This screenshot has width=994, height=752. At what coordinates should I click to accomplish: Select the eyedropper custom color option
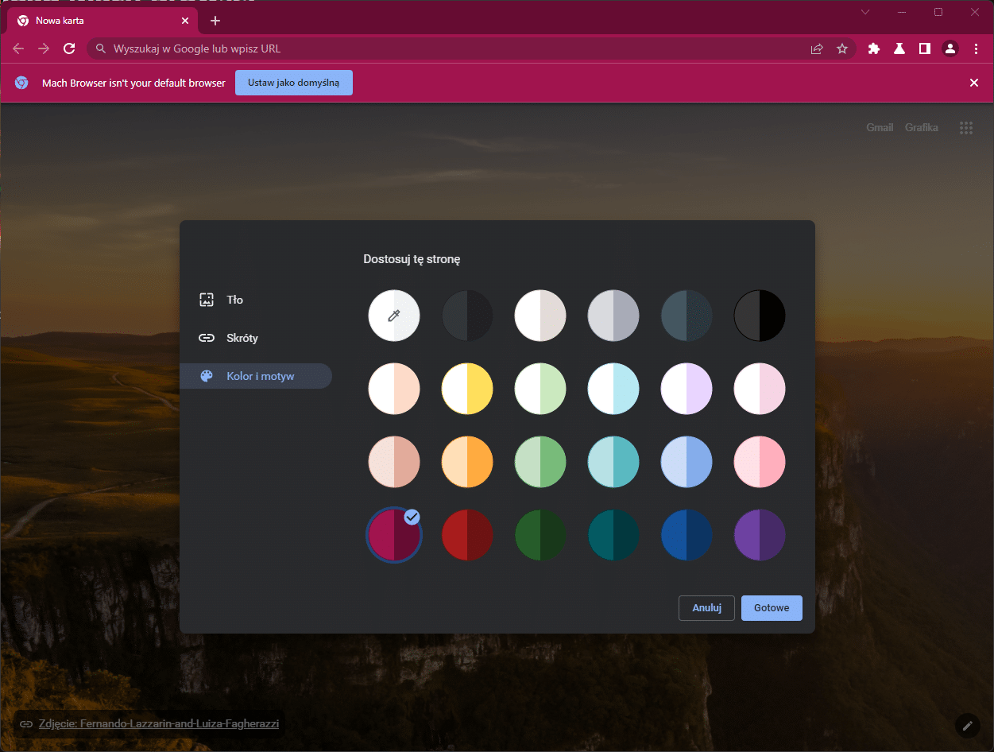[x=394, y=315]
